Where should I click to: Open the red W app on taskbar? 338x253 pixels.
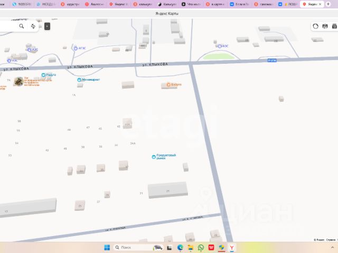pyautogui.click(x=211, y=248)
